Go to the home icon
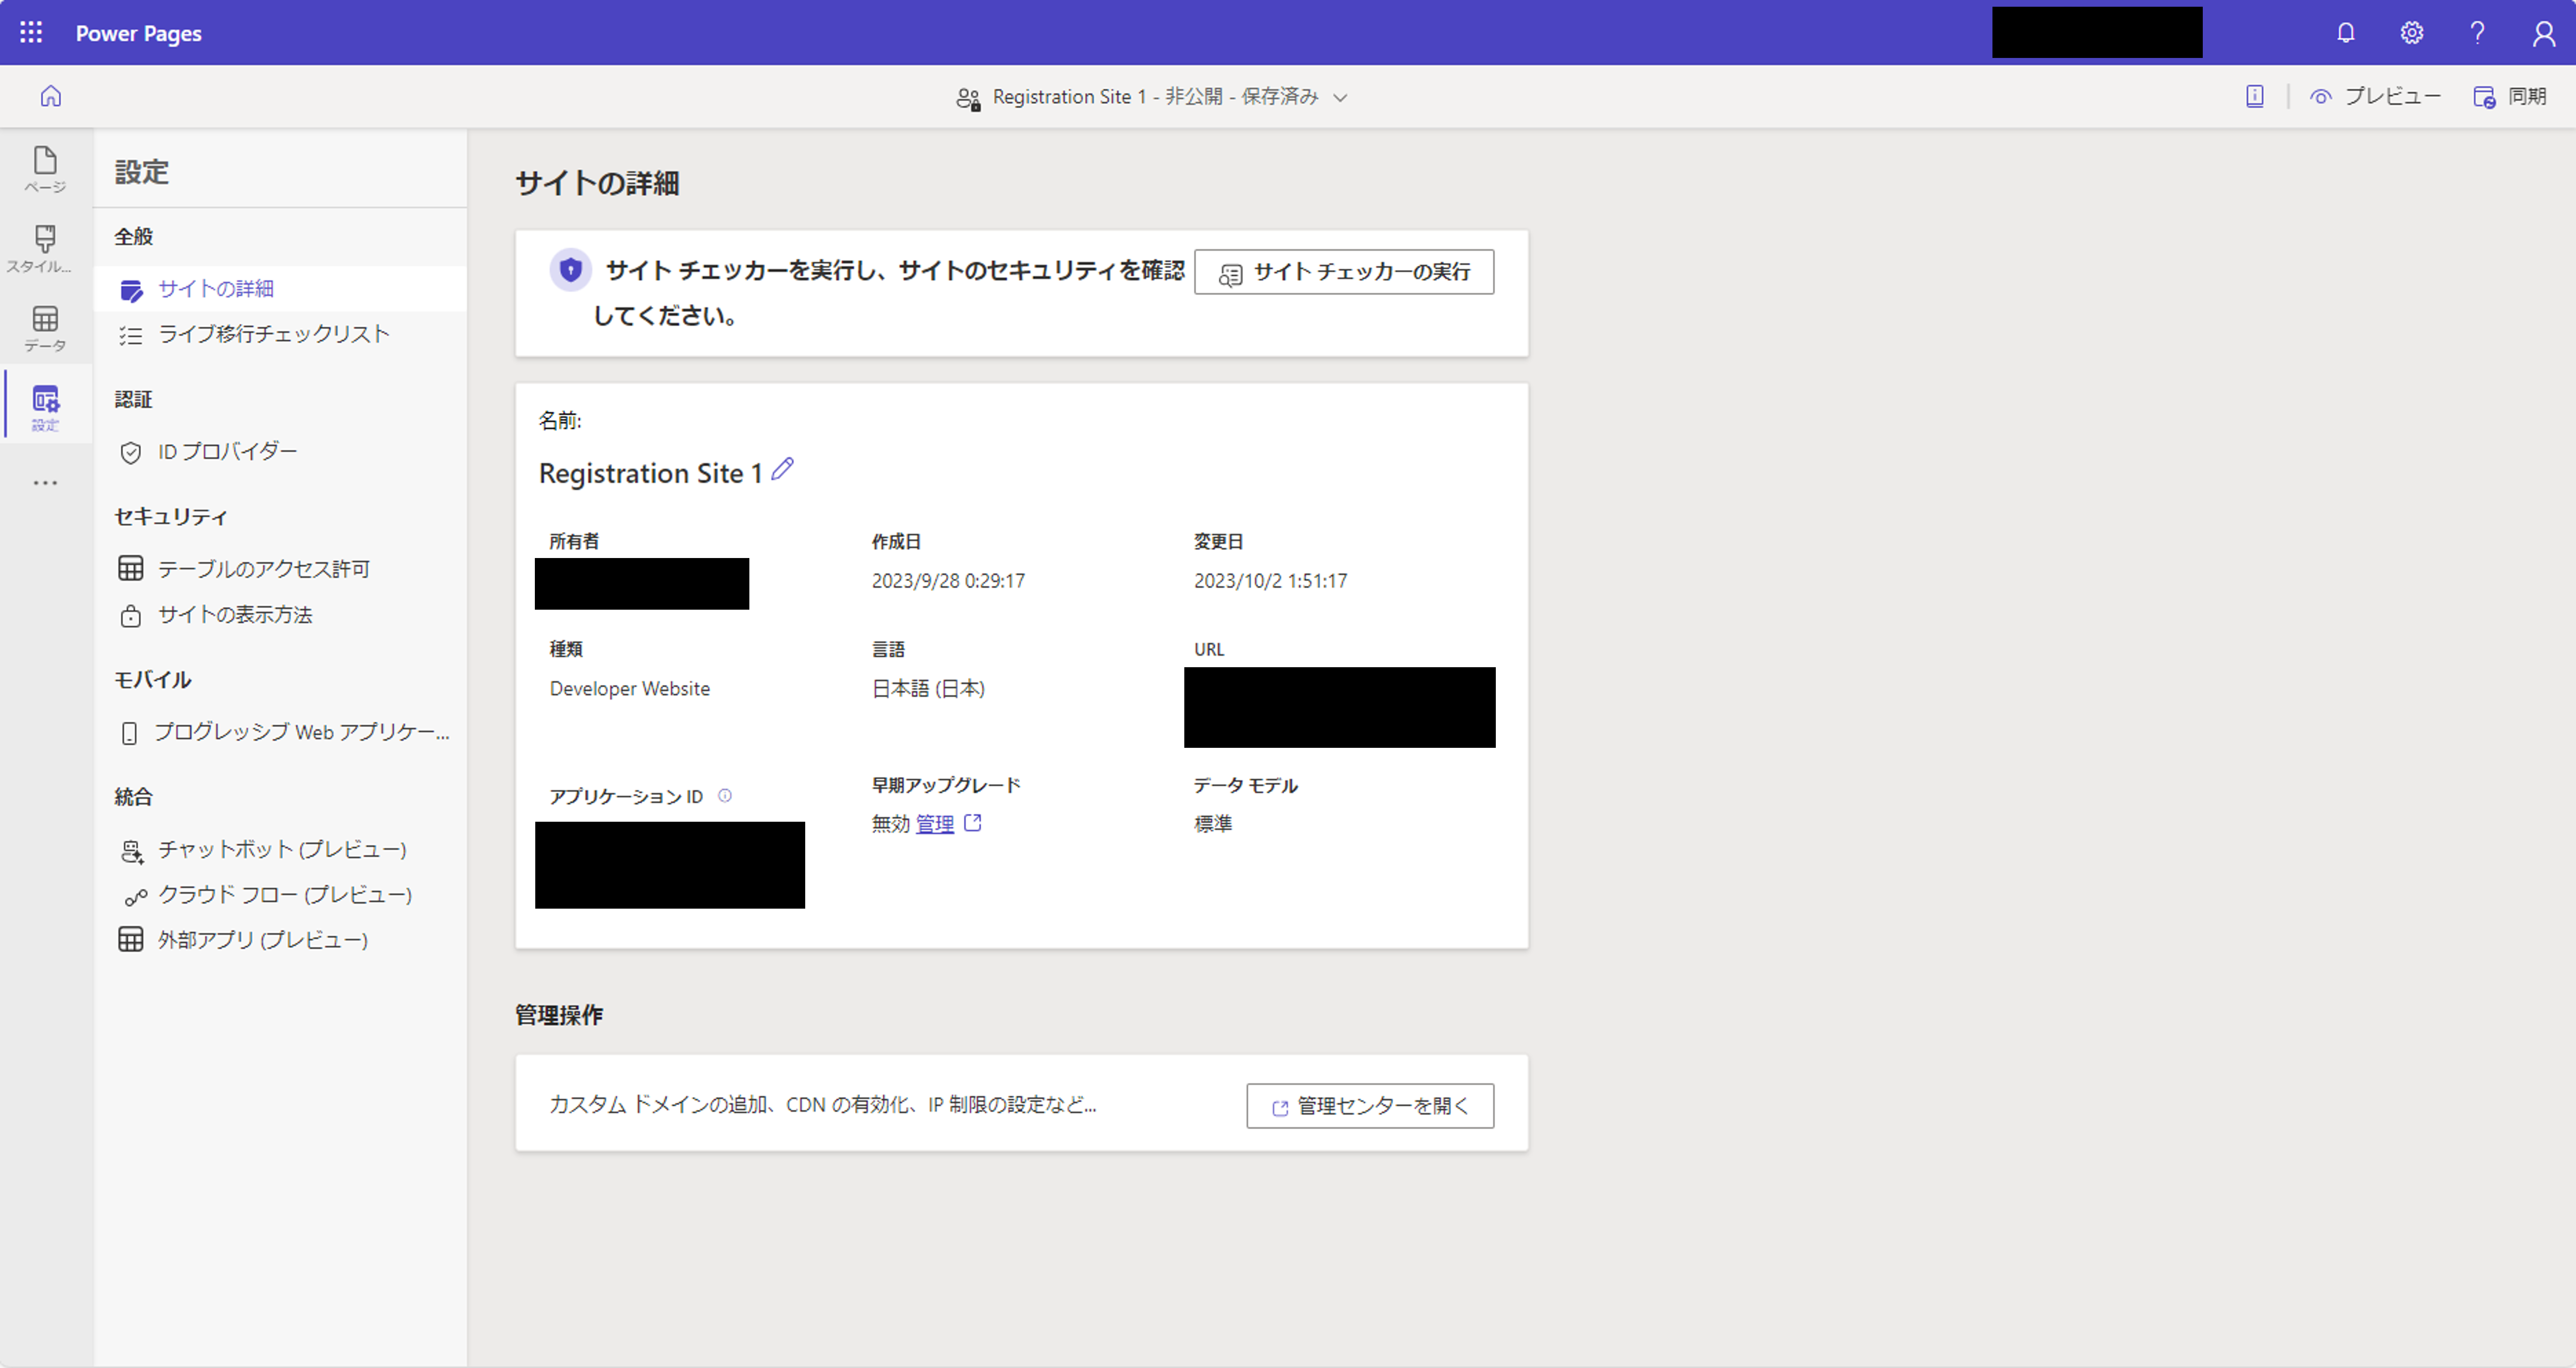 51,96
